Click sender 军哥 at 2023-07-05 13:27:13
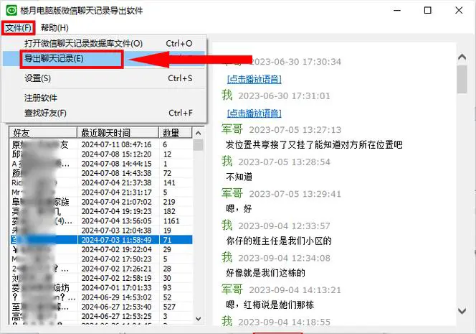476x334 pixels. [232, 129]
